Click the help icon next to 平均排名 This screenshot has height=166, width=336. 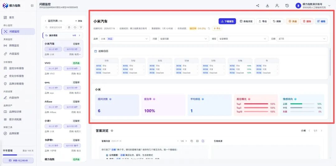click(x=203, y=99)
